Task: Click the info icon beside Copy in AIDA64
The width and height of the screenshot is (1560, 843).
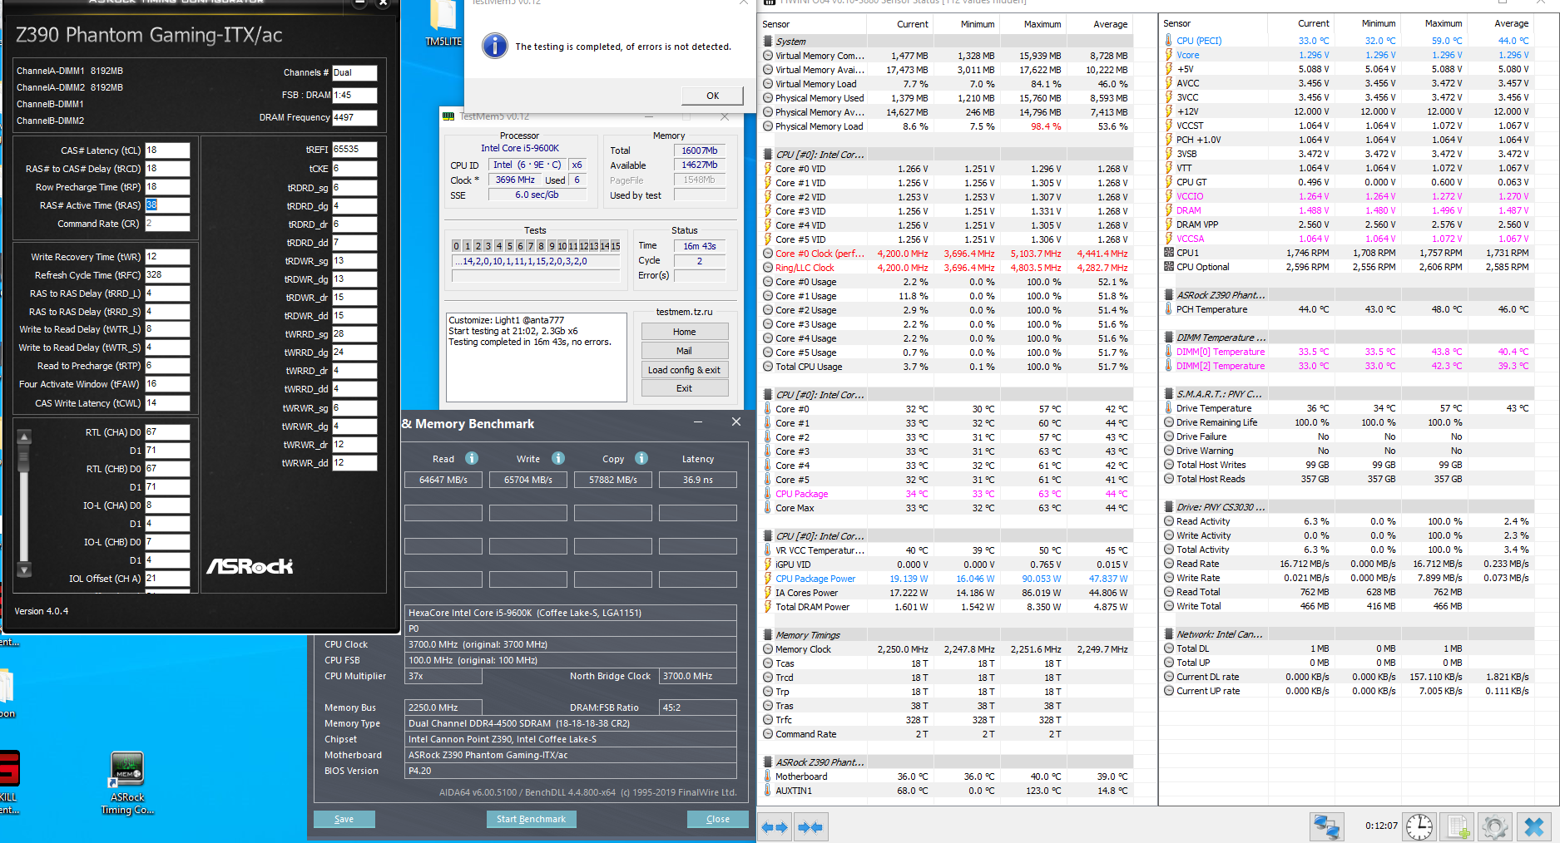Action: (641, 458)
